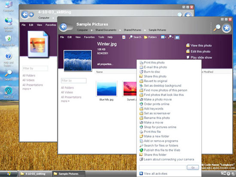
Task: Open the Edit menu in Sample Pictures
Action: tap(70, 37)
